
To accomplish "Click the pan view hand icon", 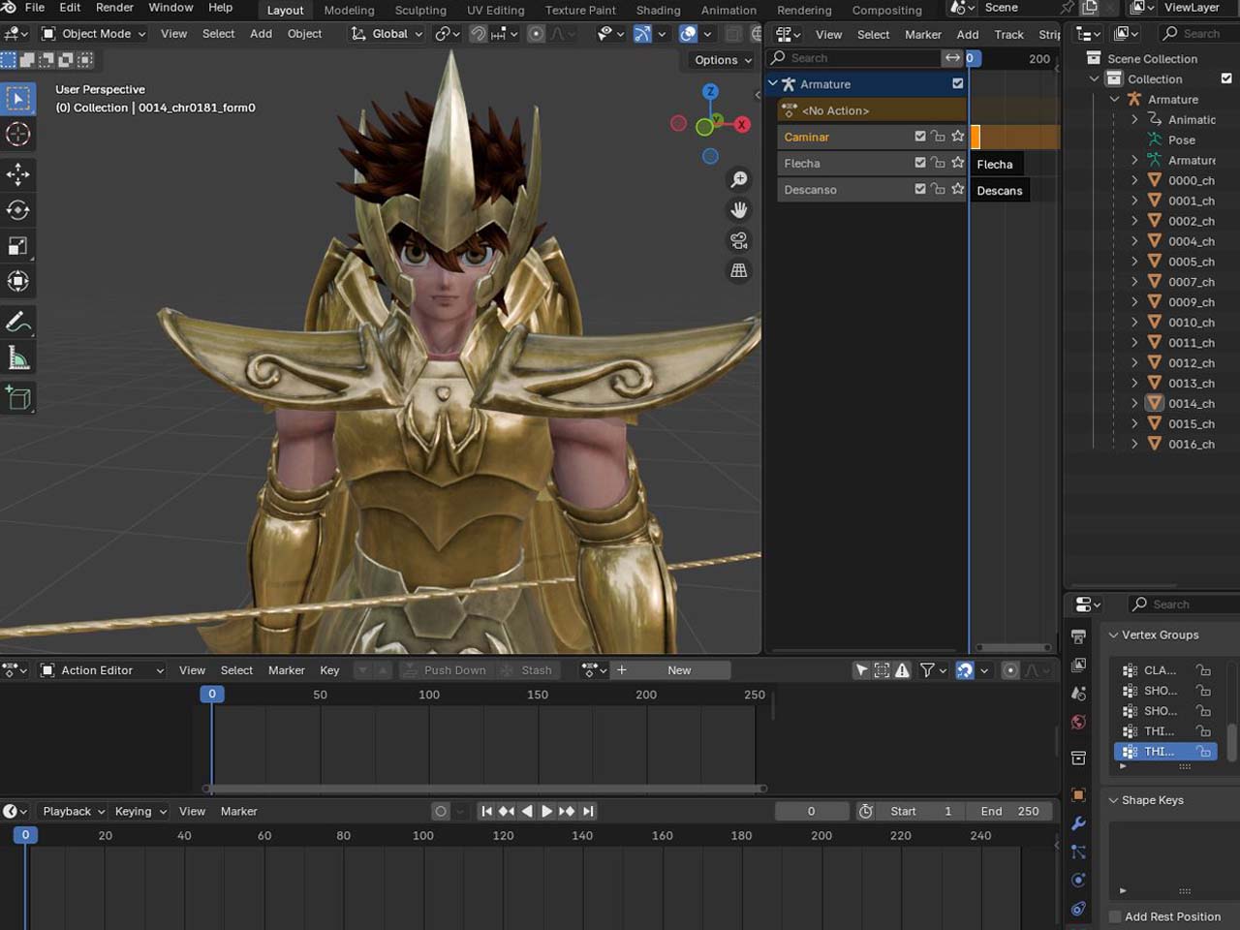I will point(739,210).
